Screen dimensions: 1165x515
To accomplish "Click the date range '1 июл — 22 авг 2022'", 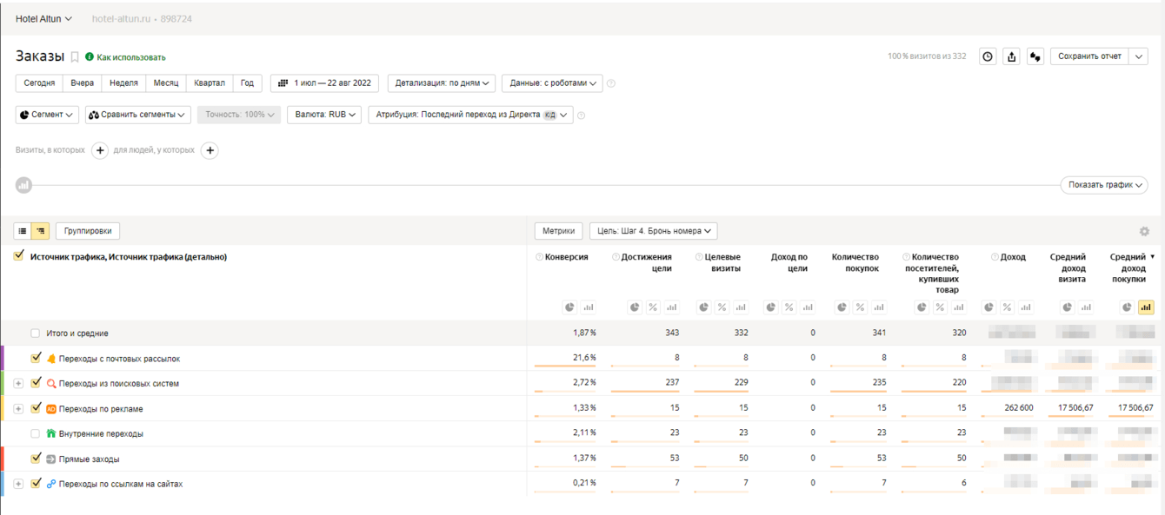I will pos(325,83).
